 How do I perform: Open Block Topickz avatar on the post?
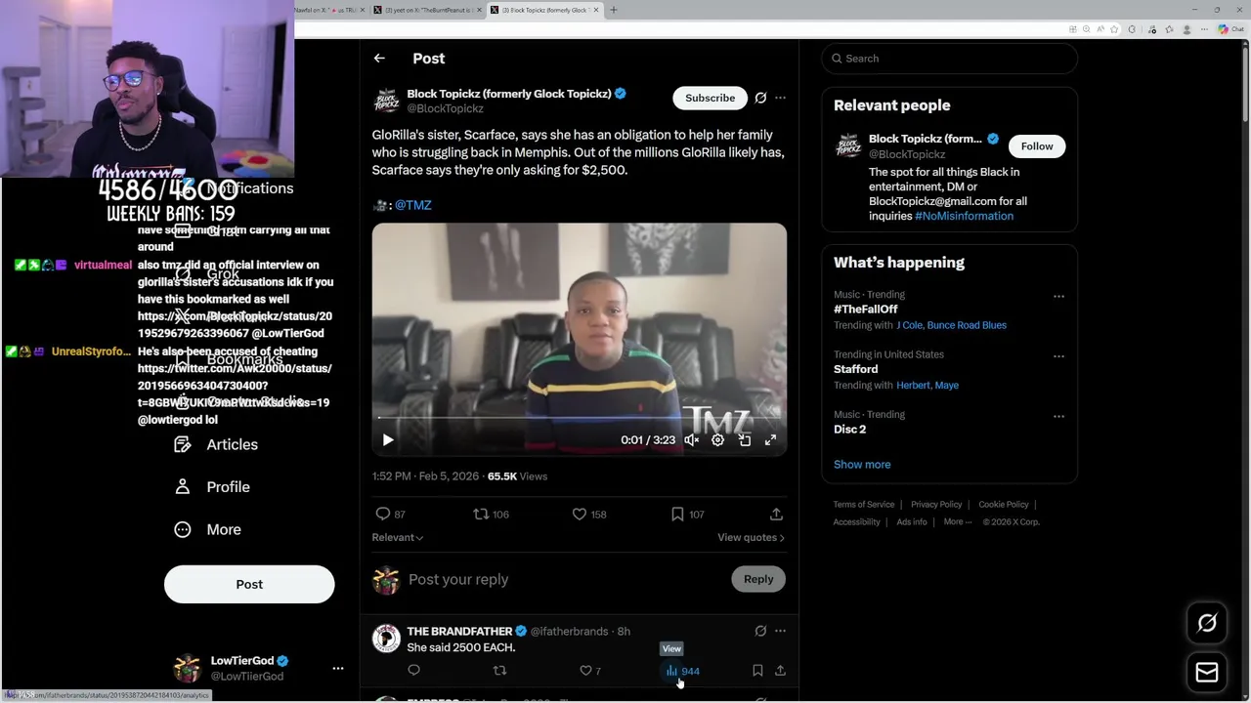coord(386,101)
